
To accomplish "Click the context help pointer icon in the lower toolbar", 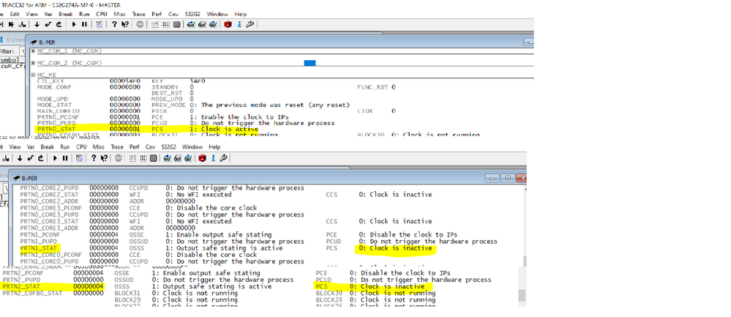I will pyautogui.click(x=105, y=158).
